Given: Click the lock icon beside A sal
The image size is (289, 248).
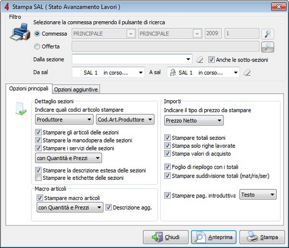Looking at the screenshot, I should (x=173, y=73).
